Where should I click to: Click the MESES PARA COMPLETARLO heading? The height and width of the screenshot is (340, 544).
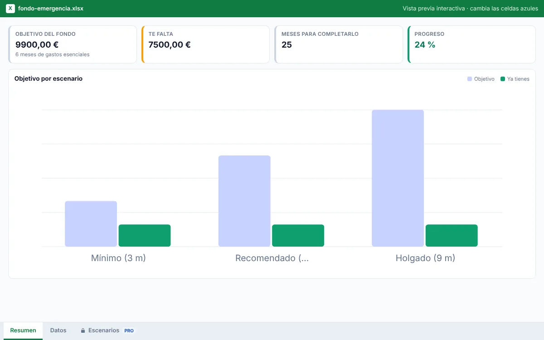tap(320, 34)
